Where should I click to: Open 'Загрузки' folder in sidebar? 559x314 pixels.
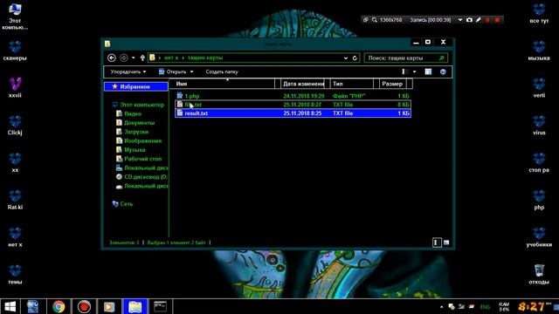point(132,132)
